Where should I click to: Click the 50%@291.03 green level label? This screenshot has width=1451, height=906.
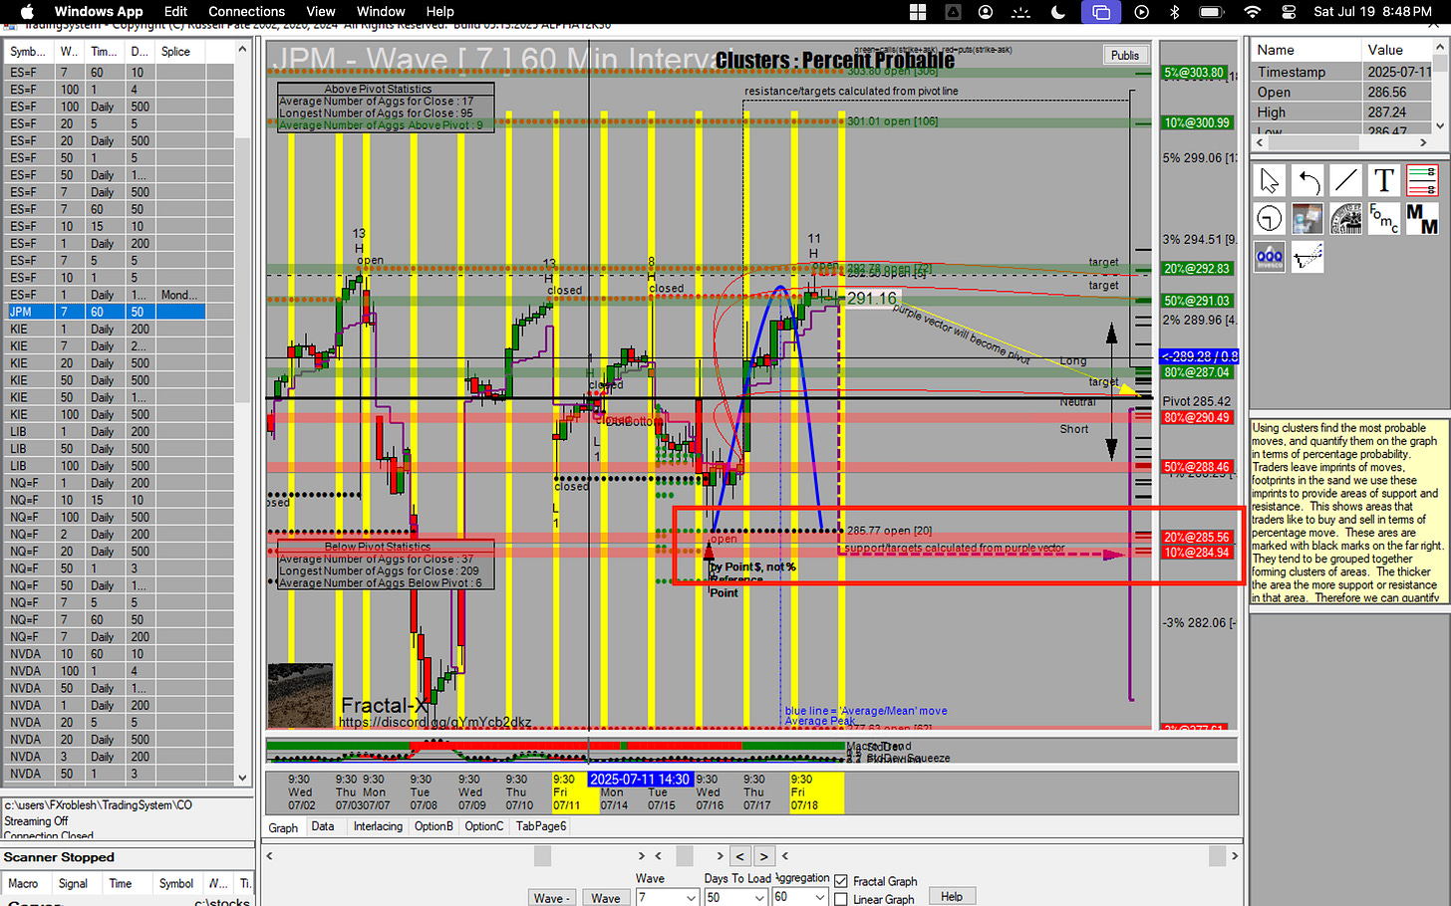tap(1197, 301)
